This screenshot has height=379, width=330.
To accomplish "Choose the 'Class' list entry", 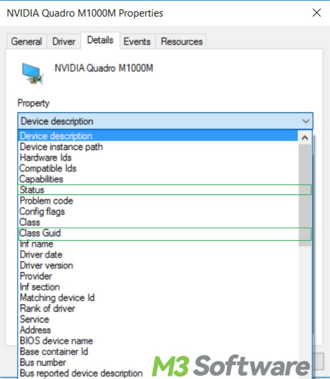I will pyautogui.click(x=158, y=222).
